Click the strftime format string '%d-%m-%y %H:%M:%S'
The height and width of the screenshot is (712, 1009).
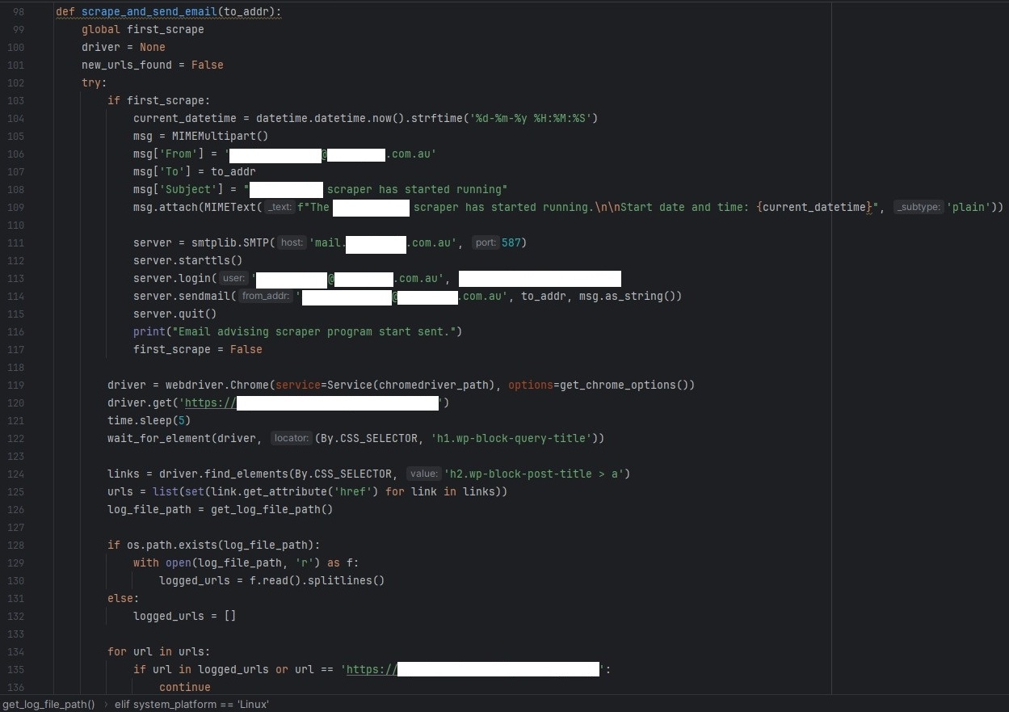point(530,118)
